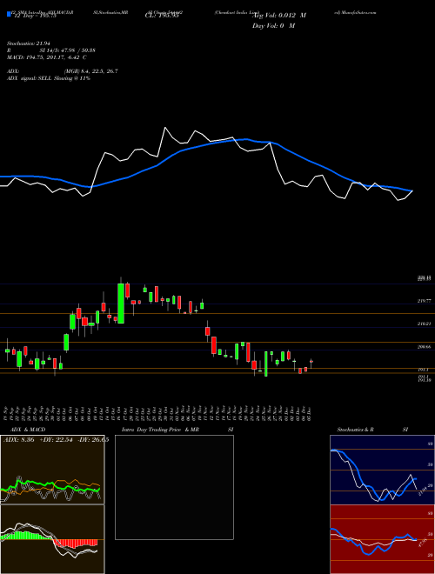Click the 'ADX & MACD' panel title
This screenshot has height=574, width=435.
click(28, 430)
